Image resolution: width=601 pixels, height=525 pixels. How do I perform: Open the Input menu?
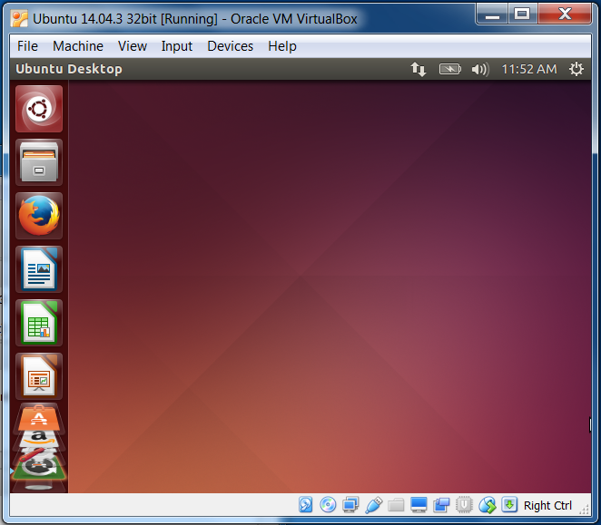coord(177,46)
